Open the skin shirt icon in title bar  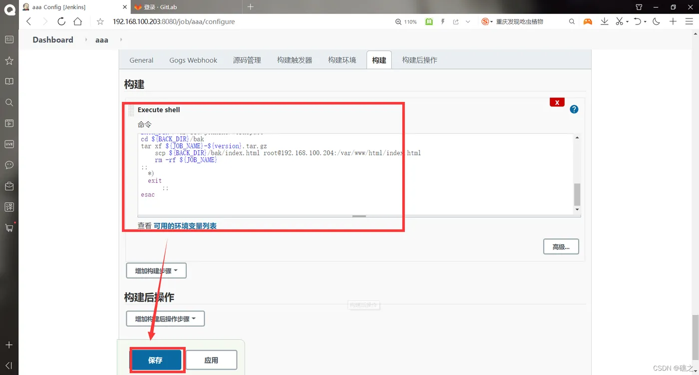coord(639,7)
